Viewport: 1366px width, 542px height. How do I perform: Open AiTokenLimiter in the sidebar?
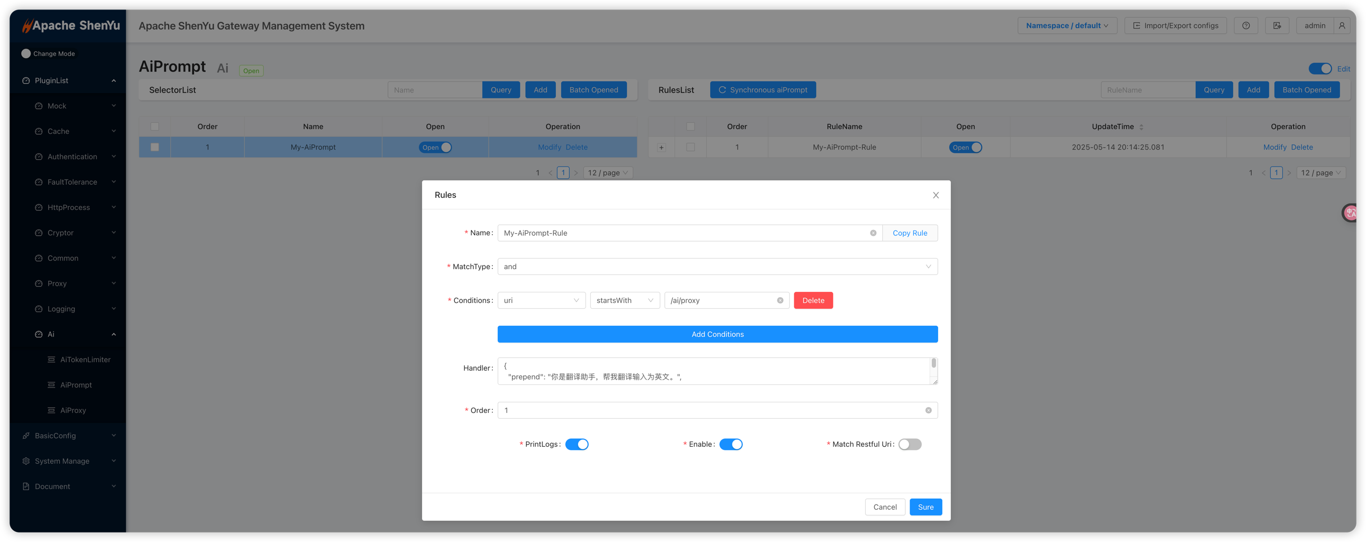pyautogui.click(x=85, y=360)
